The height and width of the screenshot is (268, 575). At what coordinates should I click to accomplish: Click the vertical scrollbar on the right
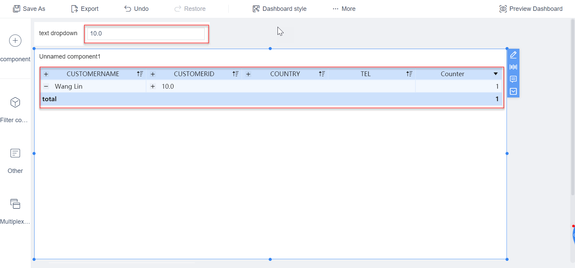(572, 107)
